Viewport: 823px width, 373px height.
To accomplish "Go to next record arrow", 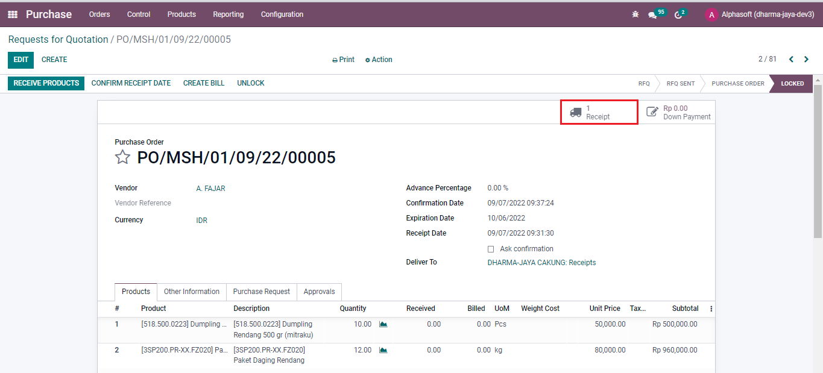I will (807, 59).
